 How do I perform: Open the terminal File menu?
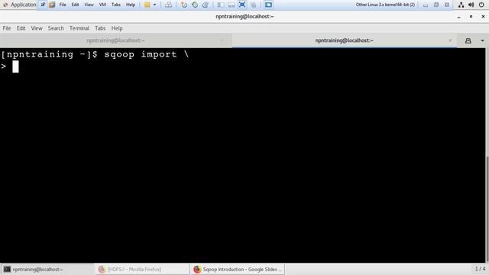7,28
